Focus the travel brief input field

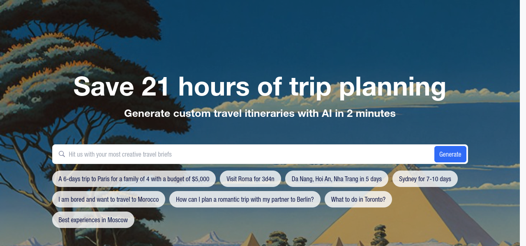tap(247, 155)
